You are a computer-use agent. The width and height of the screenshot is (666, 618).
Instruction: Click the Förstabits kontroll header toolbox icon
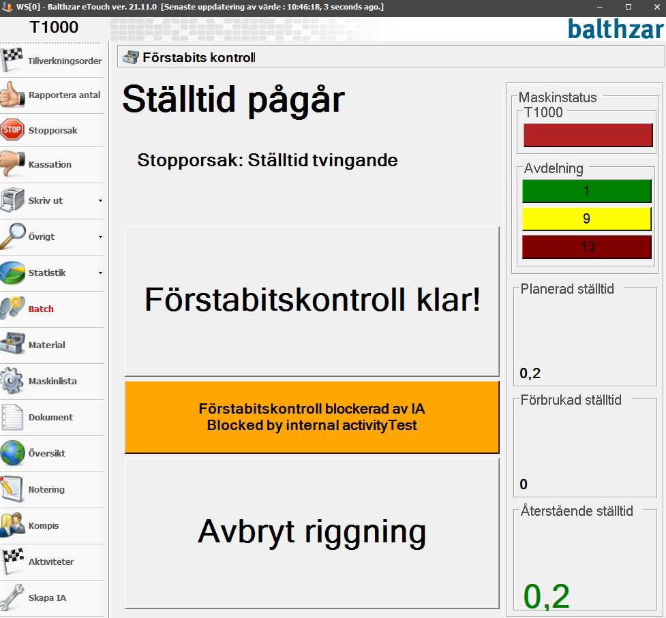[x=131, y=57]
